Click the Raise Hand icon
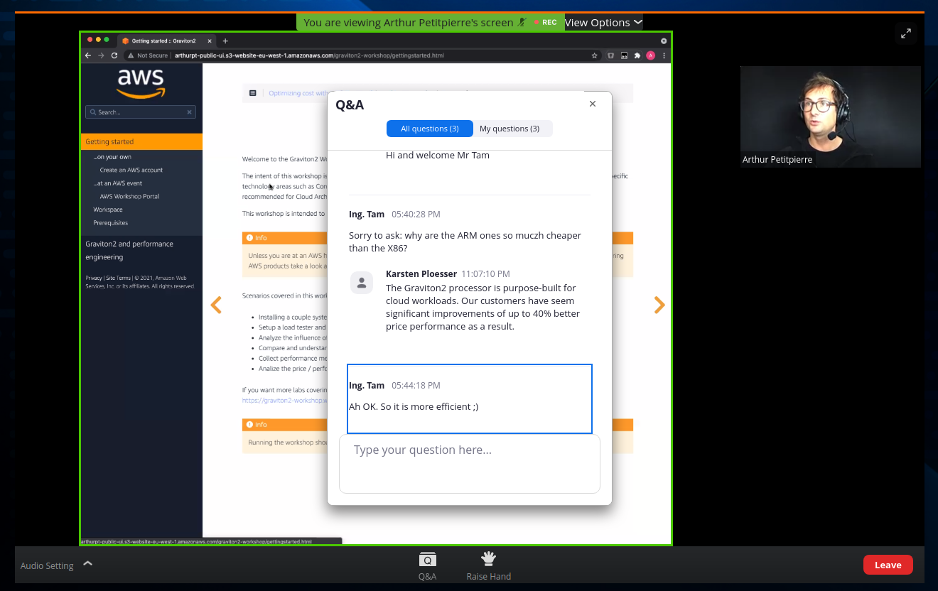The image size is (938, 591). click(x=488, y=558)
